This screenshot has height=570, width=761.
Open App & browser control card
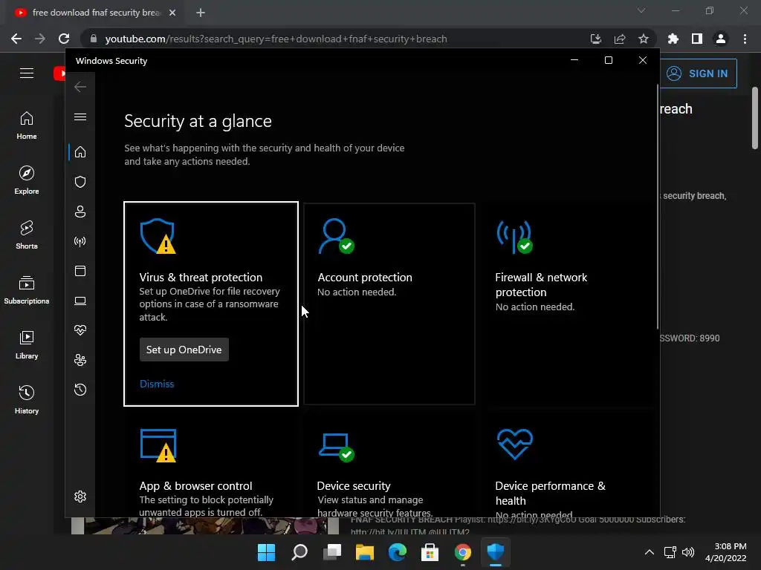coord(211,465)
